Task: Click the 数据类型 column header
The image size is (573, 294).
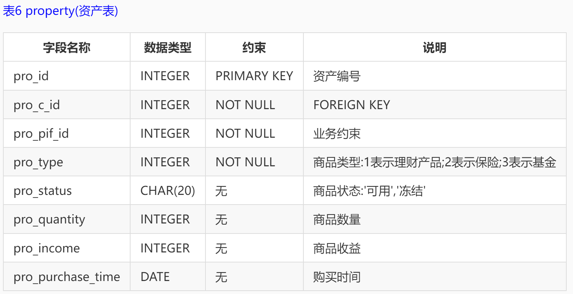Action: (x=168, y=48)
